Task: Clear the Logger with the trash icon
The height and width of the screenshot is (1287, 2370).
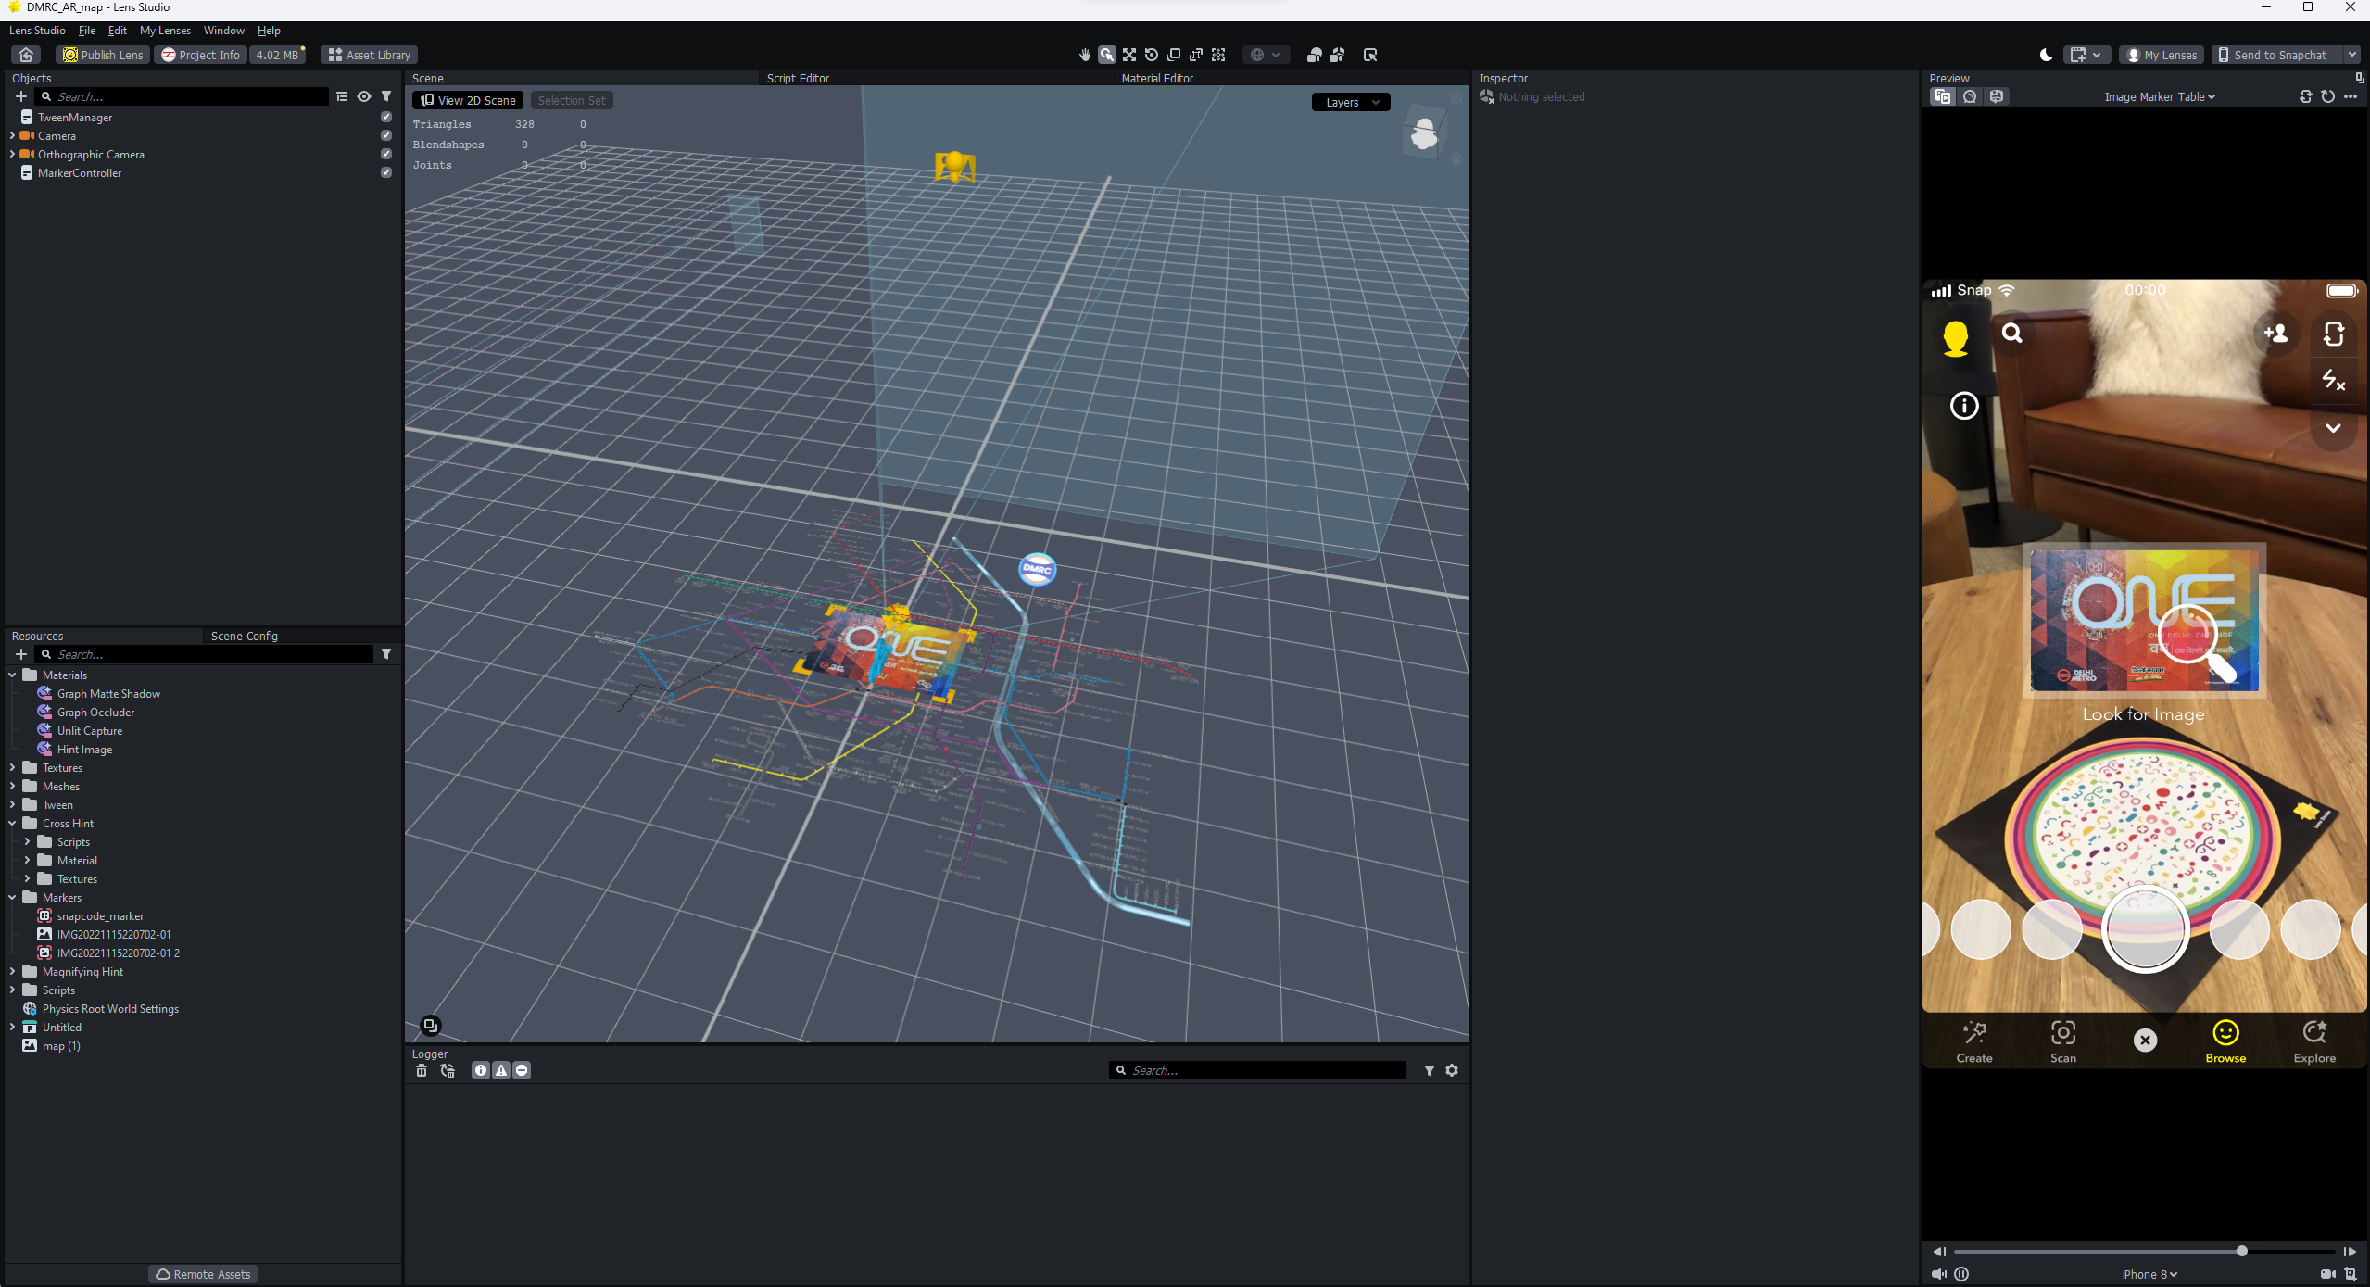Action: 422,1070
